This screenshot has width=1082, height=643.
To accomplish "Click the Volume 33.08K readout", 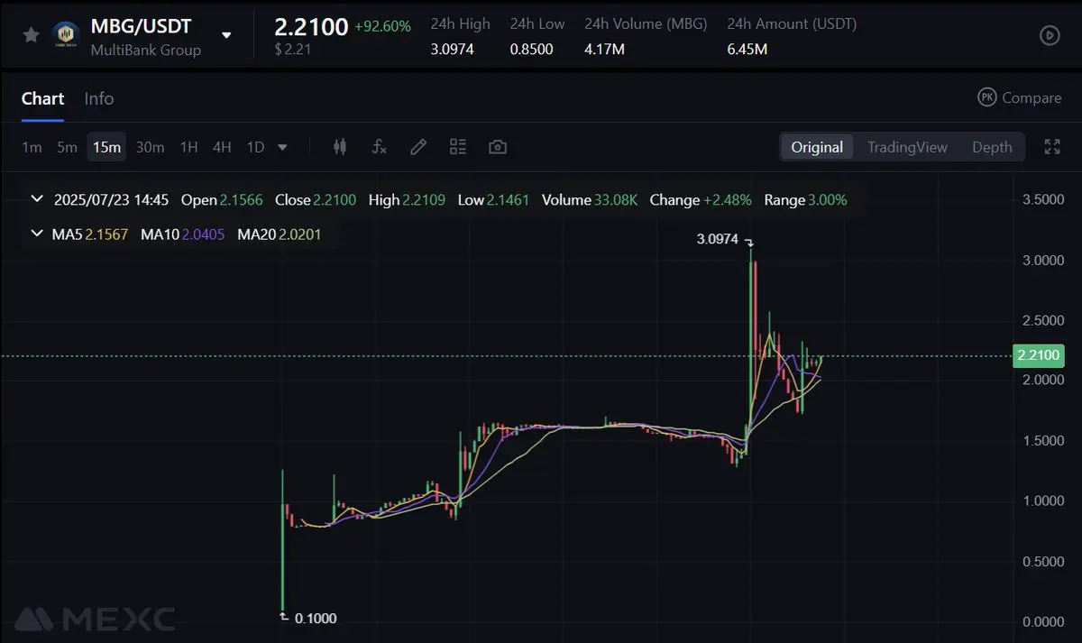I will click(x=590, y=199).
